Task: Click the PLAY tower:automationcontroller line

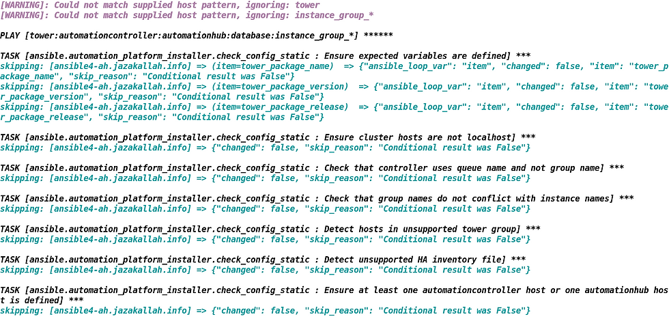Action: (x=197, y=36)
